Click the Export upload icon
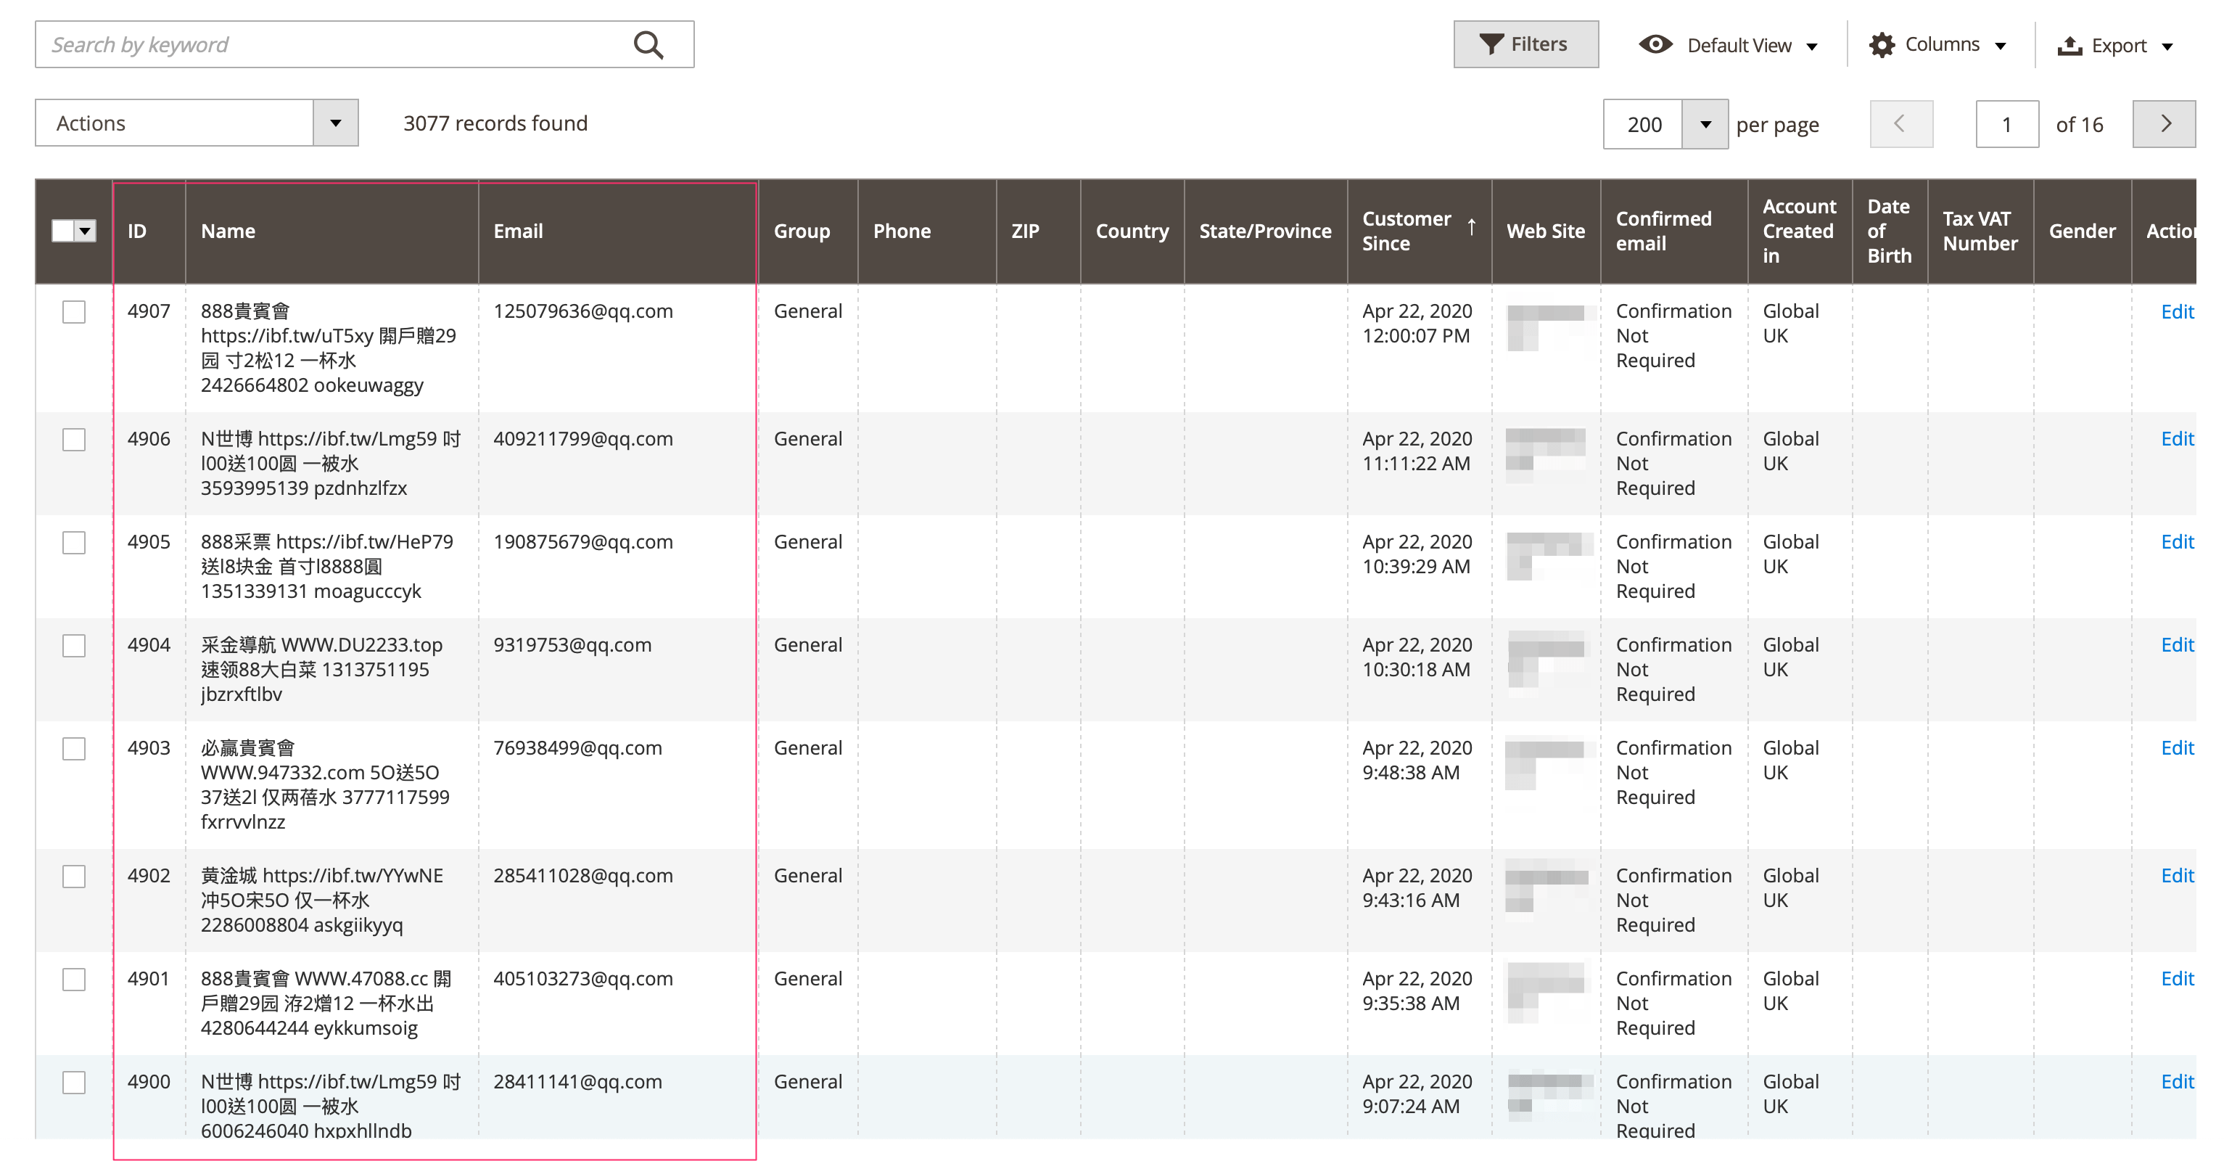 pyautogui.click(x=2069, y=46)
